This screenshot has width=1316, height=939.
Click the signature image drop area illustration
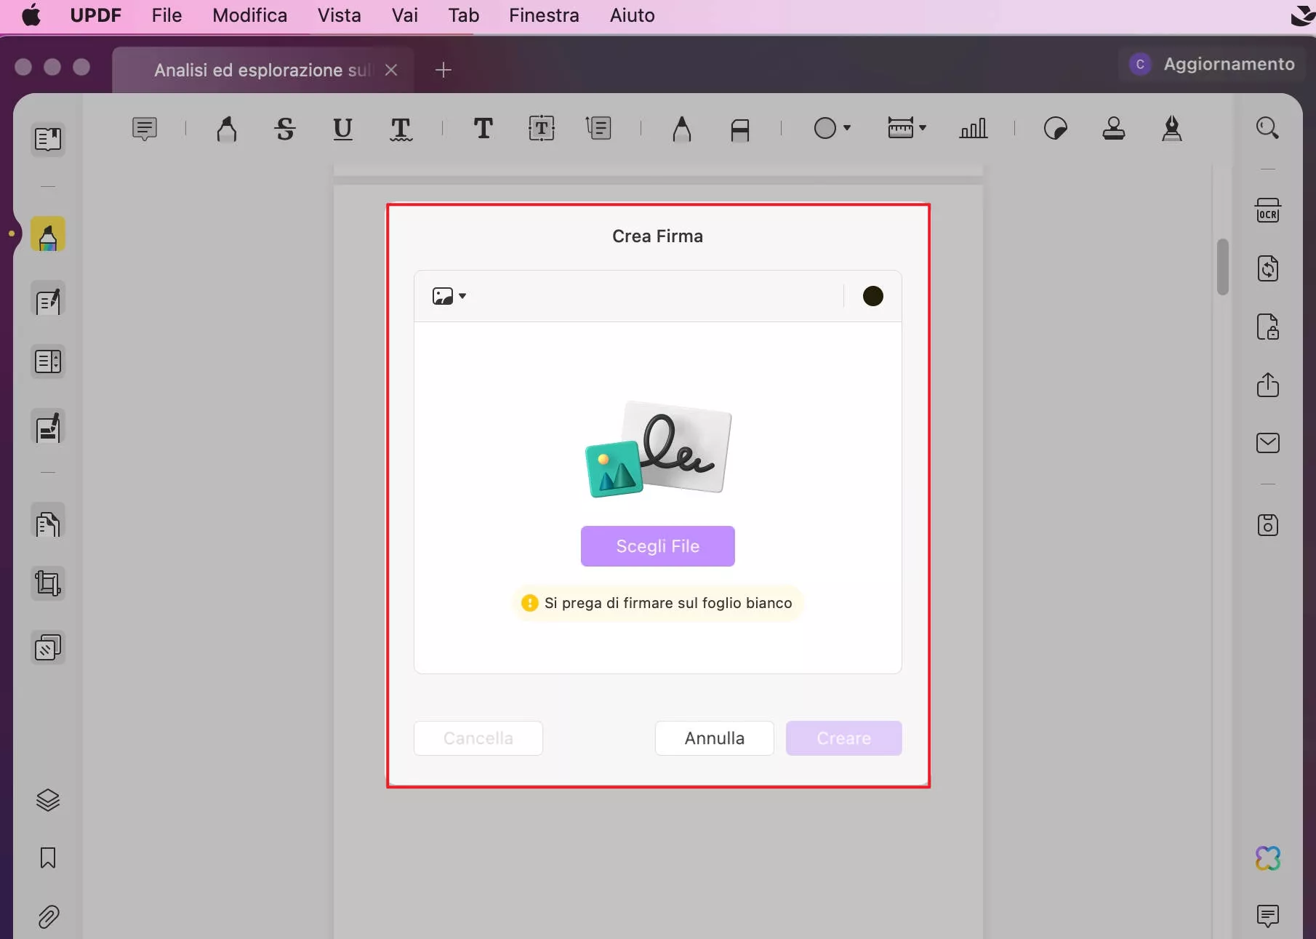(x=658, y=449)
